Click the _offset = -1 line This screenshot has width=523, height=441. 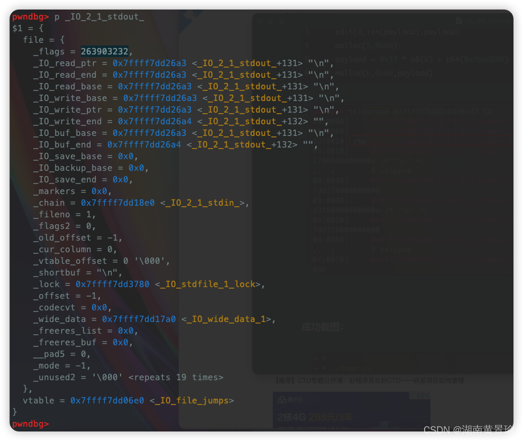coord(67,296)
